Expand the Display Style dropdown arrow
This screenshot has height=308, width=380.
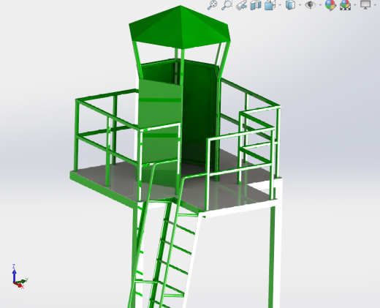click(300, 4)
